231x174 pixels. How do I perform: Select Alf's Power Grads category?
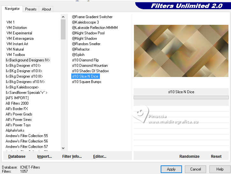(x=19, y=114)
